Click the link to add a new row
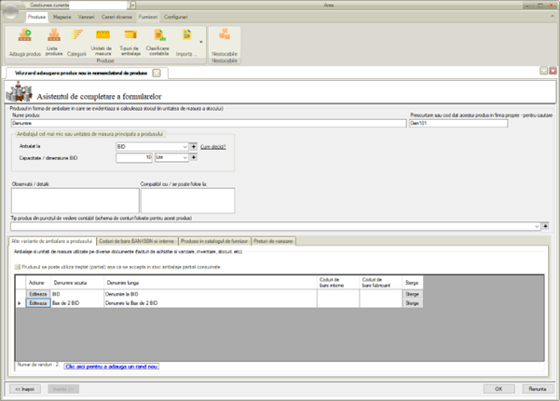The image size is (560, 401). [112, 367]
